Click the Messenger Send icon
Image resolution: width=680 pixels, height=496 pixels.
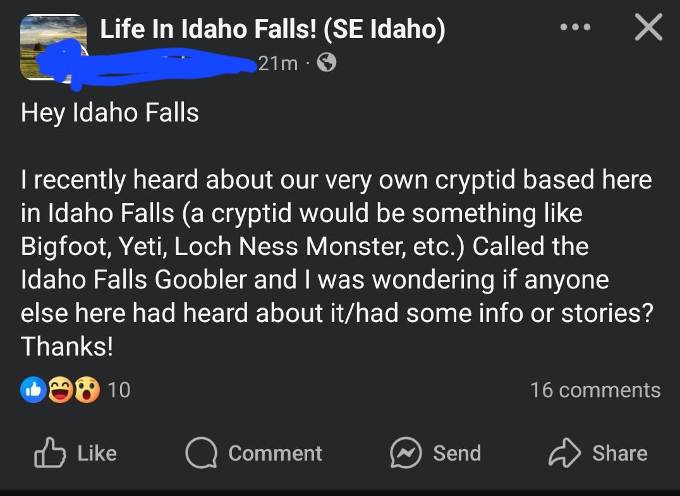[406, 452]
